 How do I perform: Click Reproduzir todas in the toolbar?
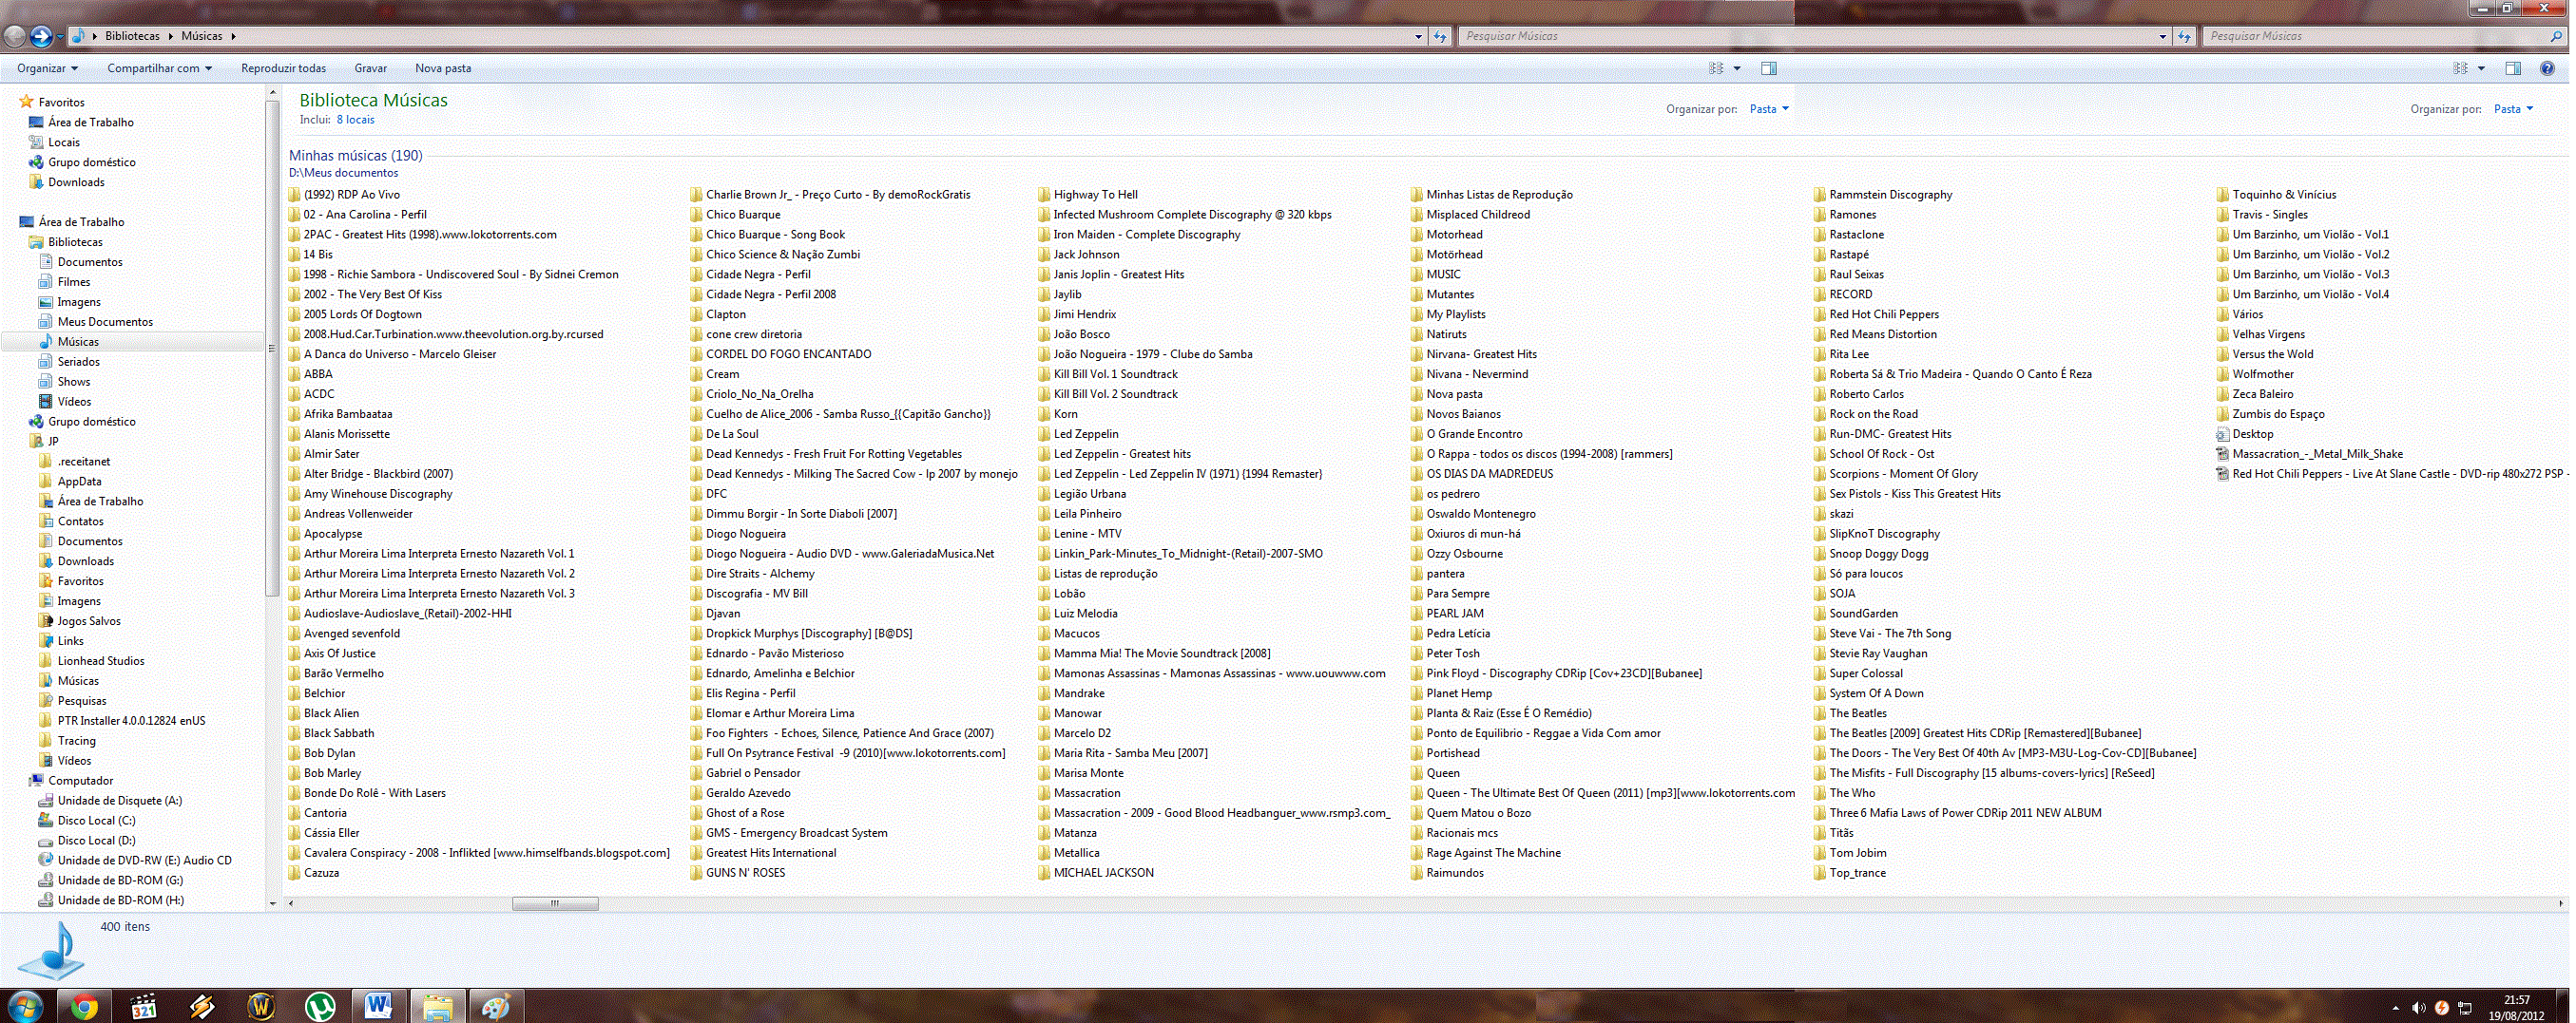click(283, 69)
